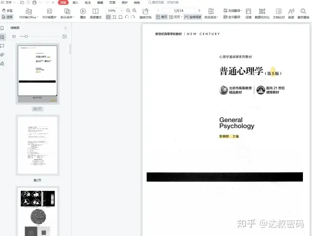Switch to the 批注 tab
312x236 pixels.
pos(88,3)
